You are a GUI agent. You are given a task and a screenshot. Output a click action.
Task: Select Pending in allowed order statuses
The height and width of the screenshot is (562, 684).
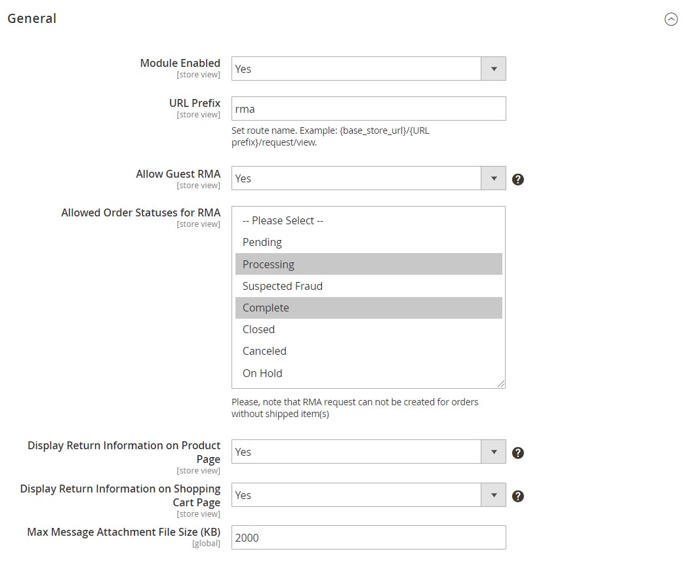coord(369,242)
